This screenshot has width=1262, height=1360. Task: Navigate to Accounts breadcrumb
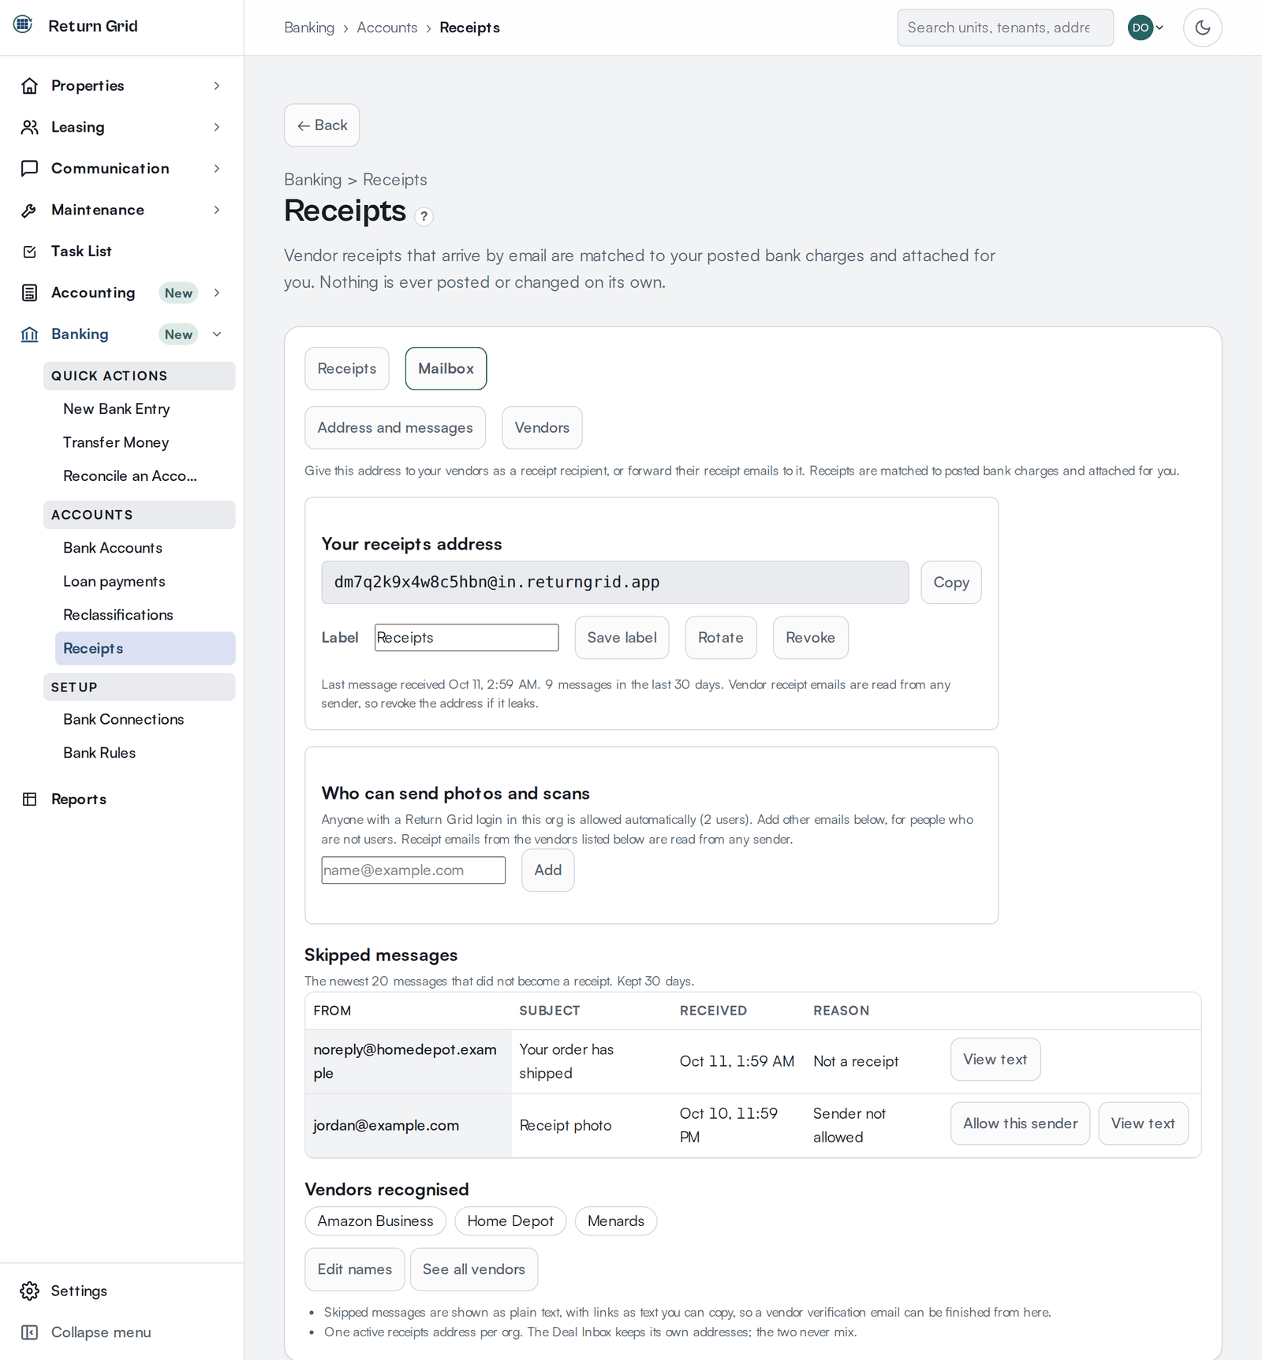click(x=387, y=28)
